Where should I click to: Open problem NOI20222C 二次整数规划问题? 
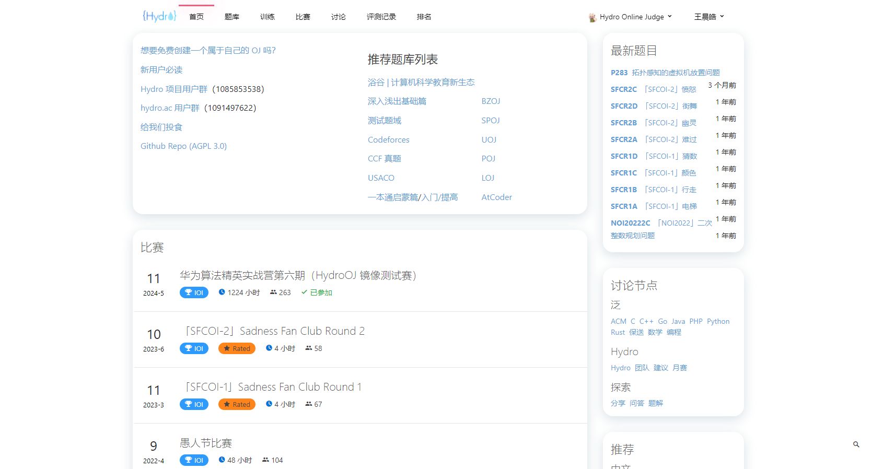click(661, 229)
